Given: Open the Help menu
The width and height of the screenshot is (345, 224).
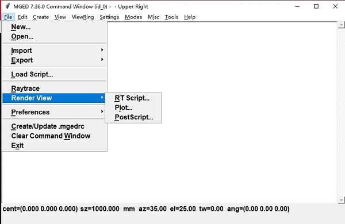Looking at the screenshot, I should pos(190,17).
